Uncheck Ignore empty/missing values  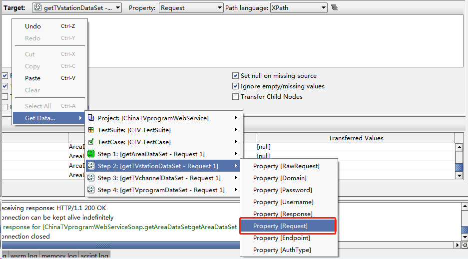235,86
